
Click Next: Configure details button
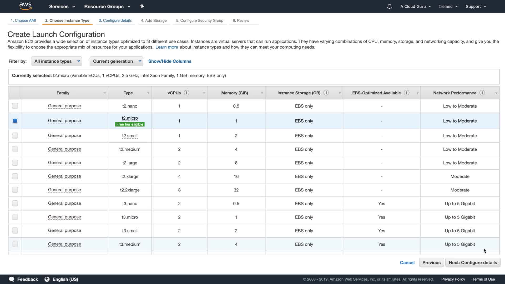coord(473,262)
